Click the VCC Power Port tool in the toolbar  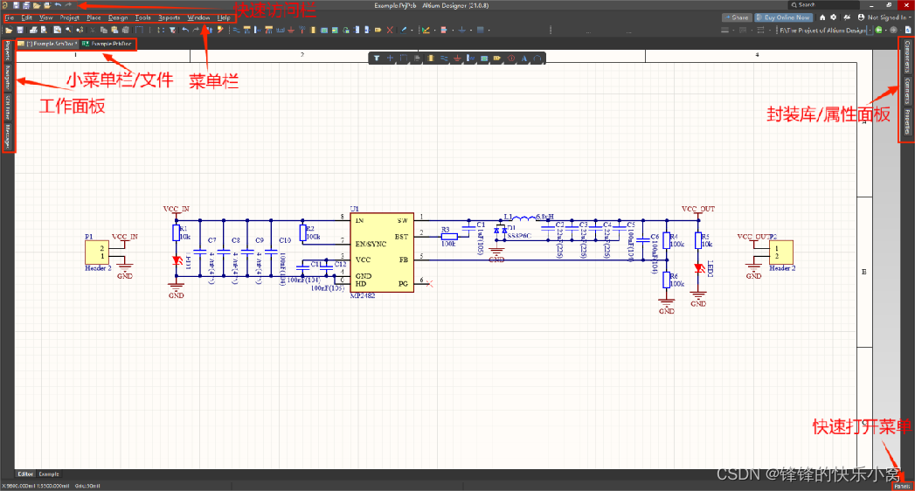[302, 30]
